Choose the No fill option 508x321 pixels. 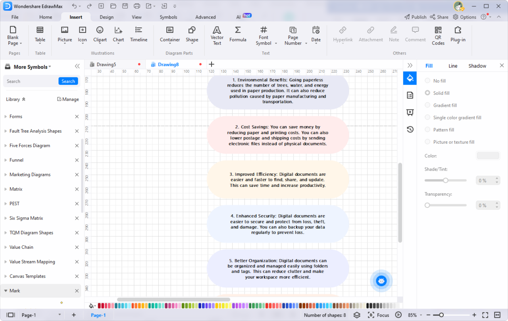click(x=427, y=81)
